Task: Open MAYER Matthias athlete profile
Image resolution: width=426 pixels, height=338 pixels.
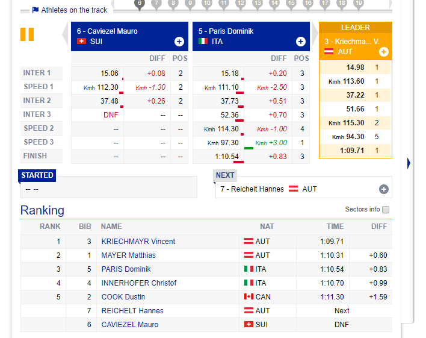Action: pyautogui.click(x=129, y=255)
